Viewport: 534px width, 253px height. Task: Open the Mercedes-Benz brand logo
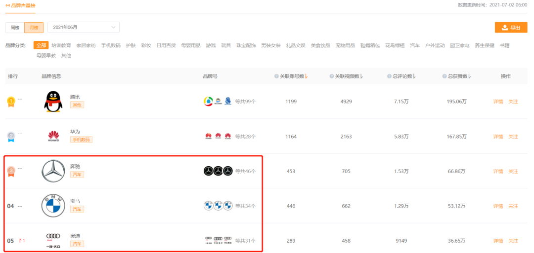53,171
